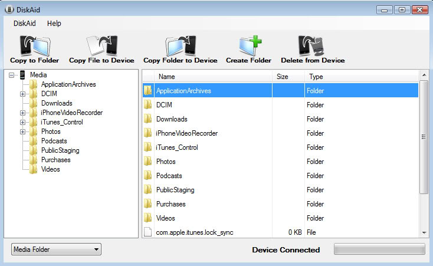Image resolution: width=433 pixels, height=266 pixels.
Task: Click the PublicStaging folder icon in the tree
Action: point(34,150)
